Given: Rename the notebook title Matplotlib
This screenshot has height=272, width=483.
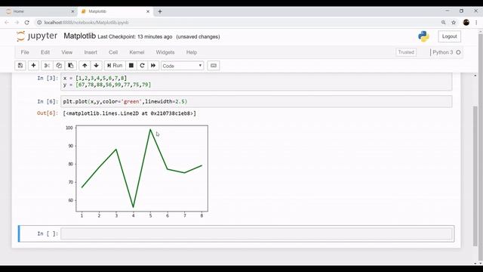Looking at the screenshot, I should point(80,36).
